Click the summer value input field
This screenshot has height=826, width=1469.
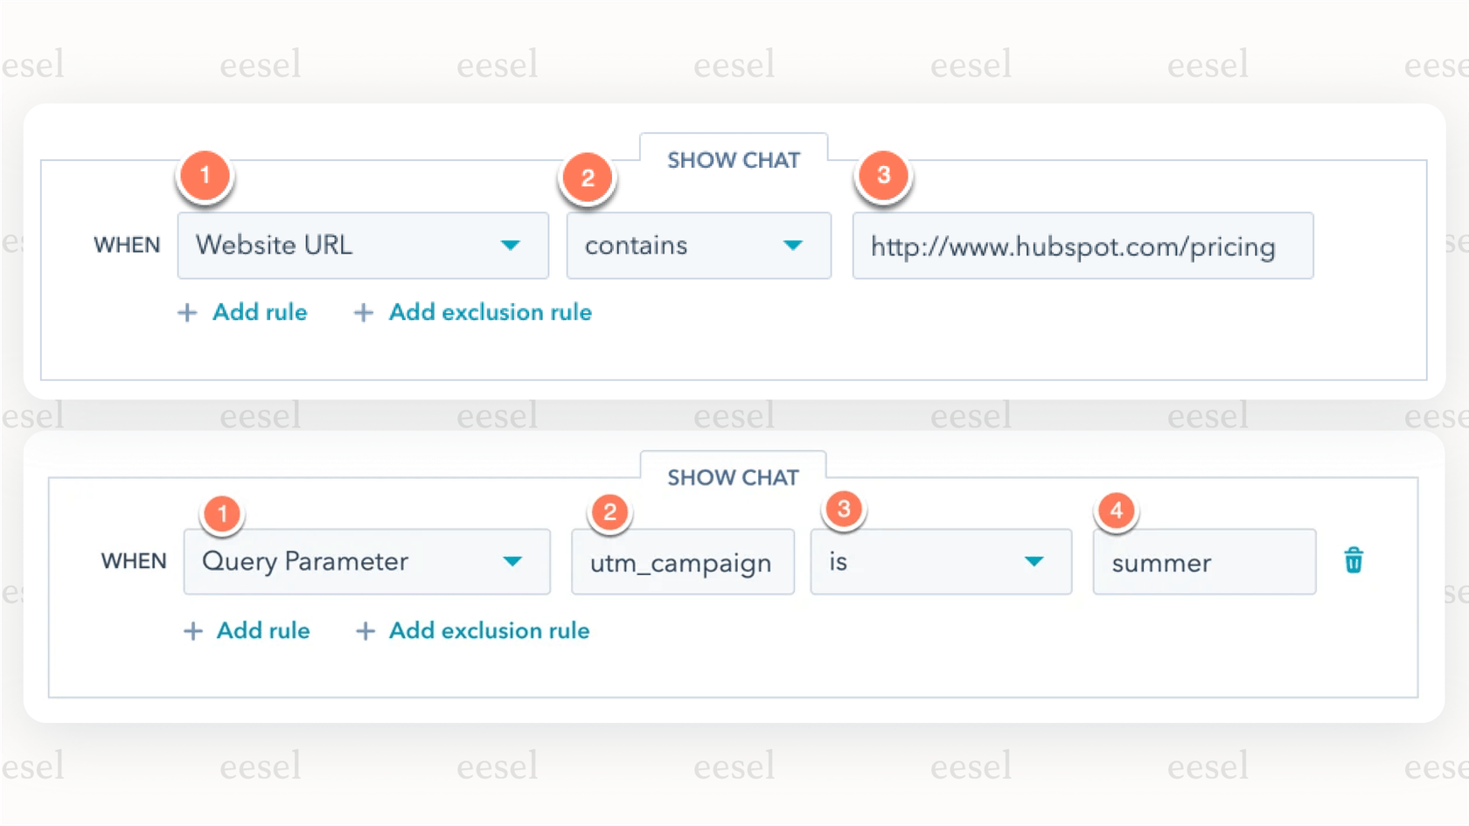click(x=1204, y=562)
